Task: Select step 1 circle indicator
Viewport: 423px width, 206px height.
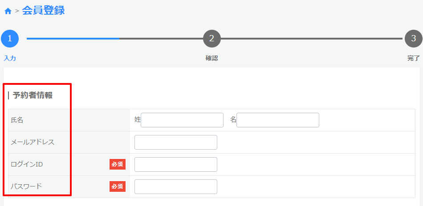Action: [10, 39]
